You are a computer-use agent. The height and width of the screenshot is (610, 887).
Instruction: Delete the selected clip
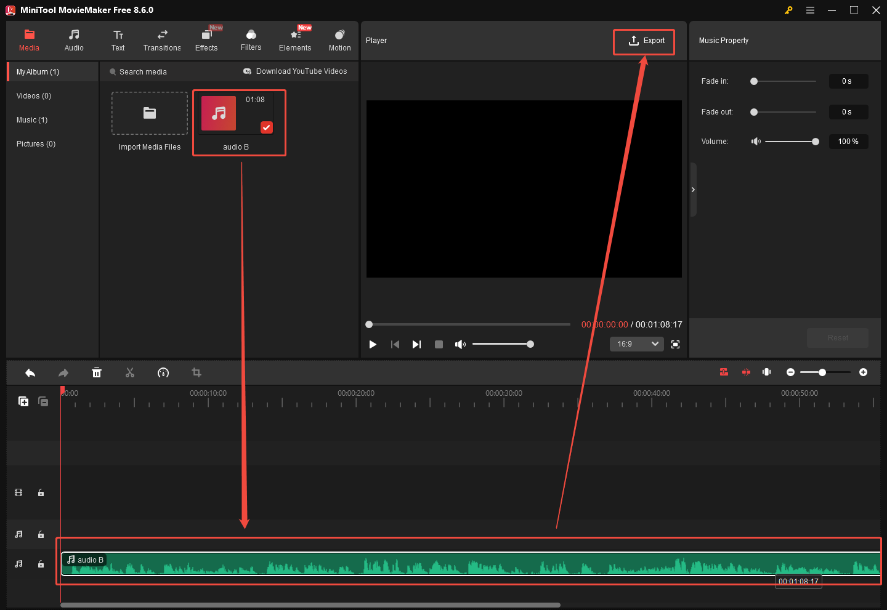[97, 372]
